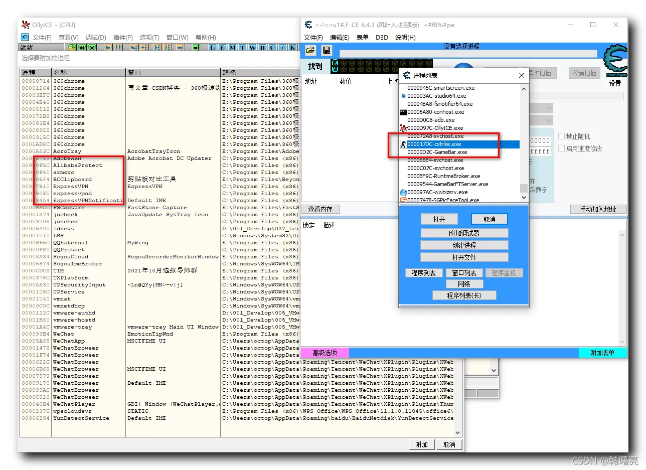Click the floppy disk save icon in Cheat Engine
This screenshot has height=470, width=646.
pos(327,50)
